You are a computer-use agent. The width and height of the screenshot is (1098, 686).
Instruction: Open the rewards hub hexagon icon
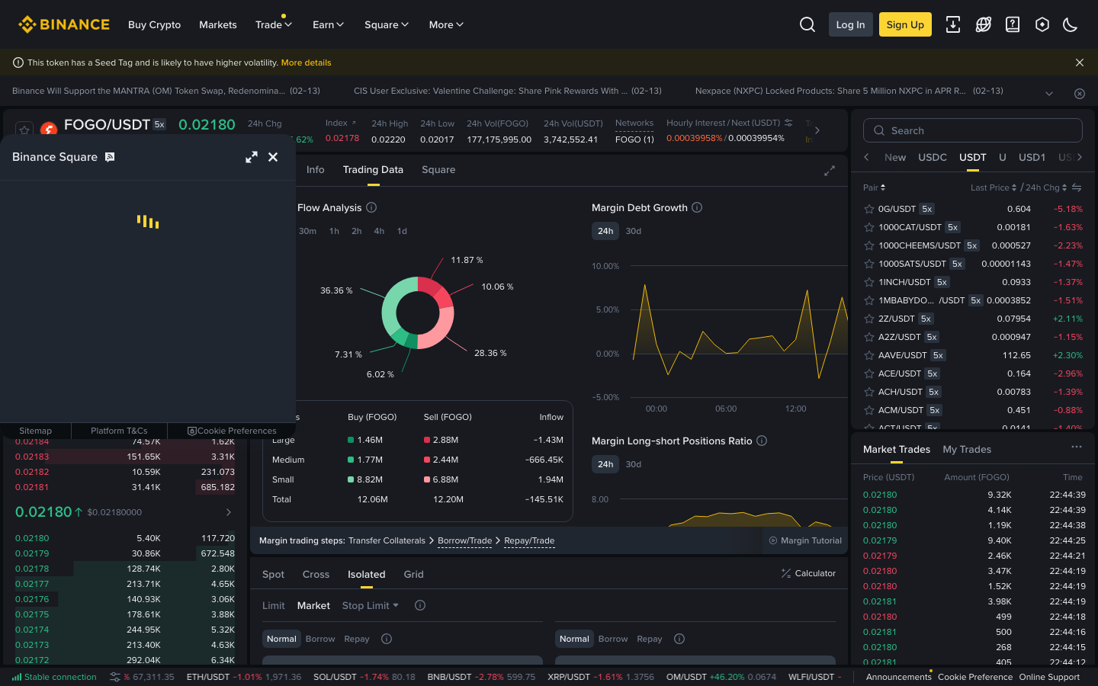(x=1042, y=24)
